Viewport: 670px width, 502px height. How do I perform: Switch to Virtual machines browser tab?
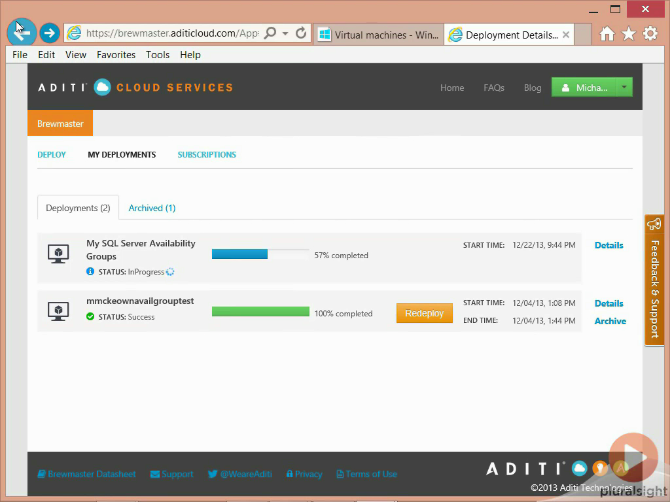(x=379, y=35)
